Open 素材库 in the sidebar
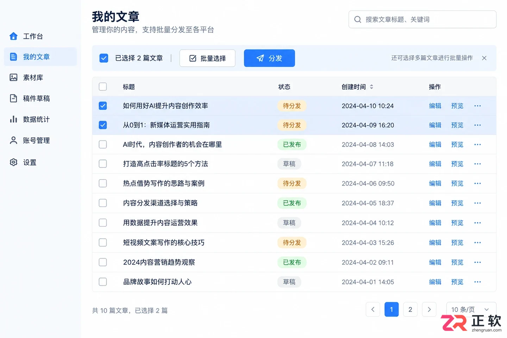 click(x=40, y=77)
